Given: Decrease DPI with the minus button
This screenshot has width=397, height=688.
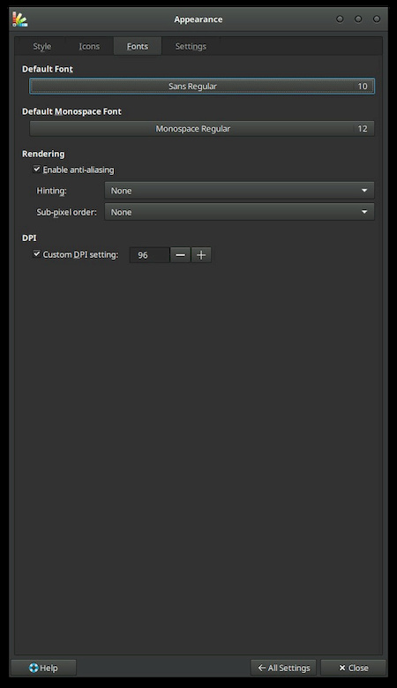Looking at the screenshot, I should tap(180, 255).
